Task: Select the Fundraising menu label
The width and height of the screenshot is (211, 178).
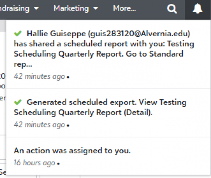Action: [x=15, y=9]
